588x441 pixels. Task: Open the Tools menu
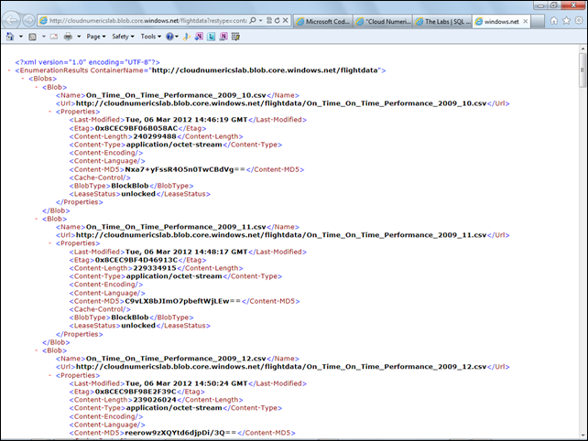tap(151, 37)
